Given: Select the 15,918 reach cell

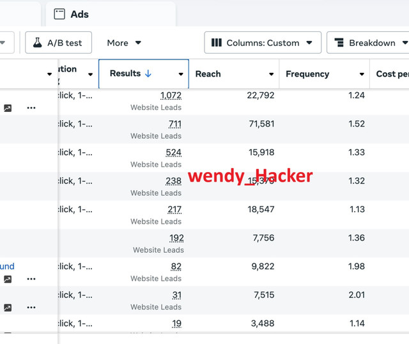Looking at the screenshot, I should tap(261, 152).
